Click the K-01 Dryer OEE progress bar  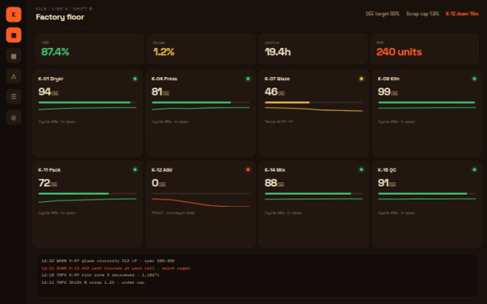click(x=88, y=102)
